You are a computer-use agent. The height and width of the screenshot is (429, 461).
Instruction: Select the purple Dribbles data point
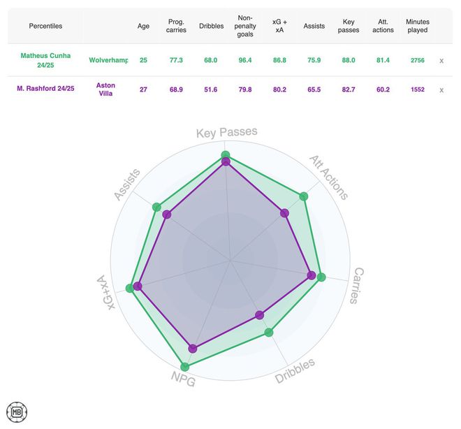(260, 315)
